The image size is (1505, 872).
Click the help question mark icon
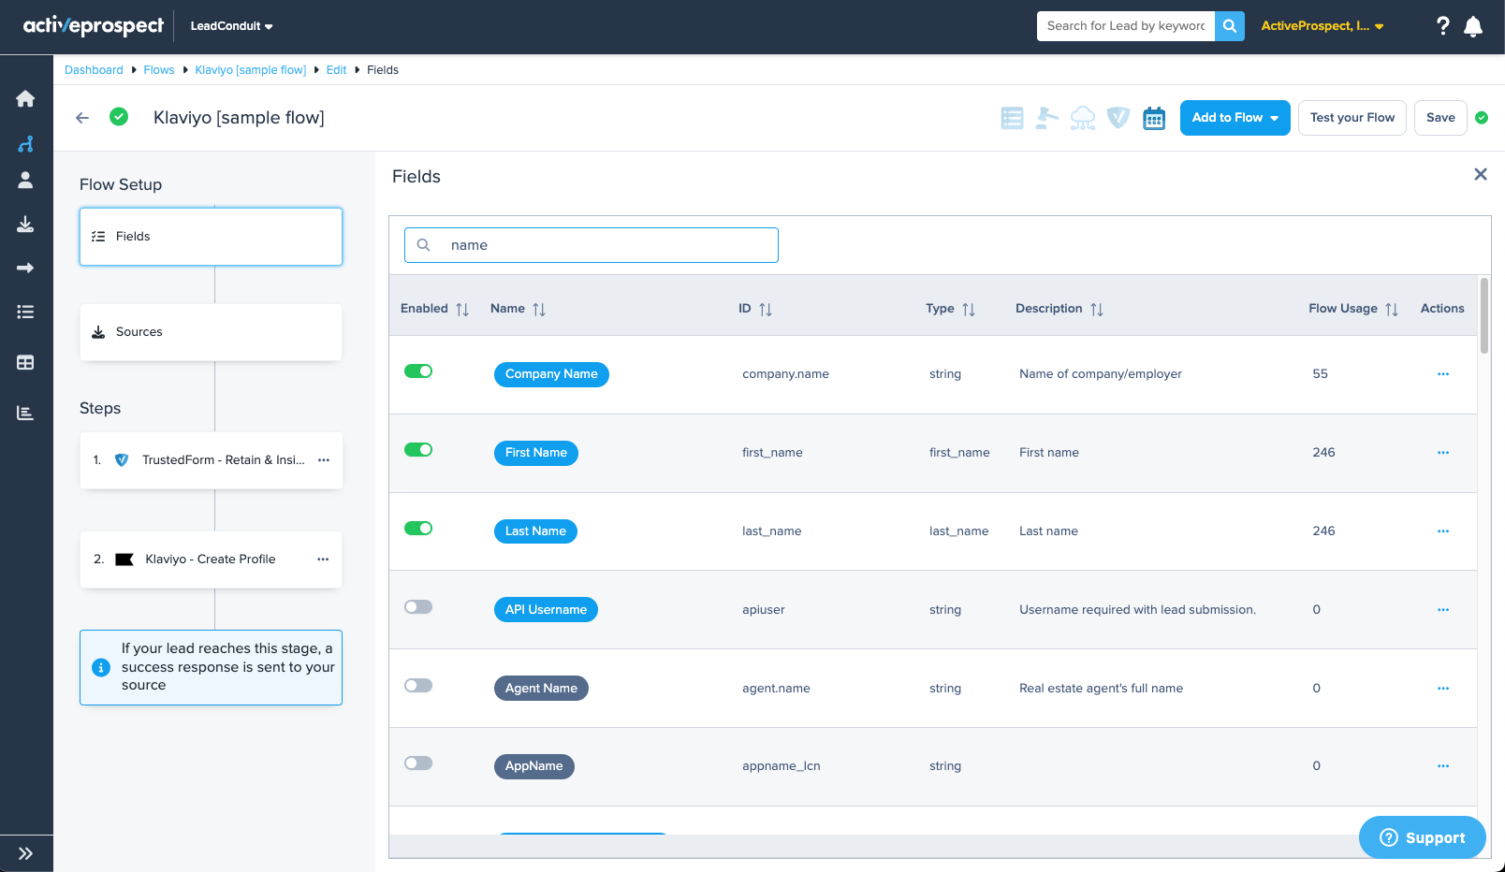[1443, 26]
